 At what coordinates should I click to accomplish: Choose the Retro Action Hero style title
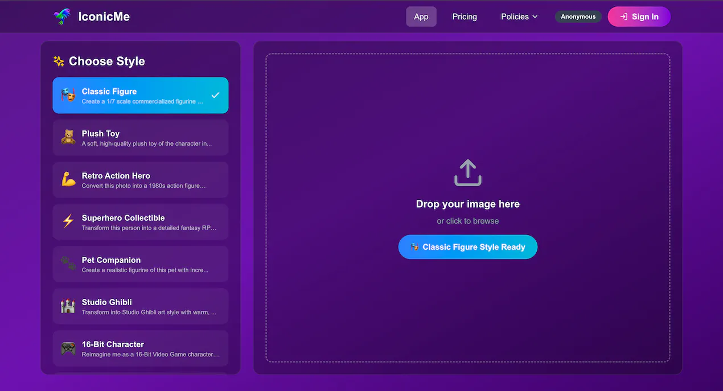116,175
